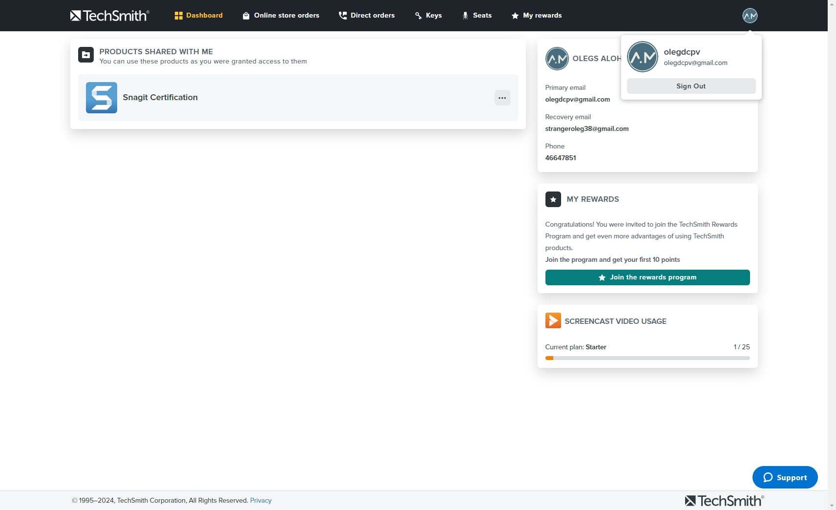Sign out of the olegdcpv account
Image resolution: width=836 pixels, height=510 pixels.
point(691,86)
